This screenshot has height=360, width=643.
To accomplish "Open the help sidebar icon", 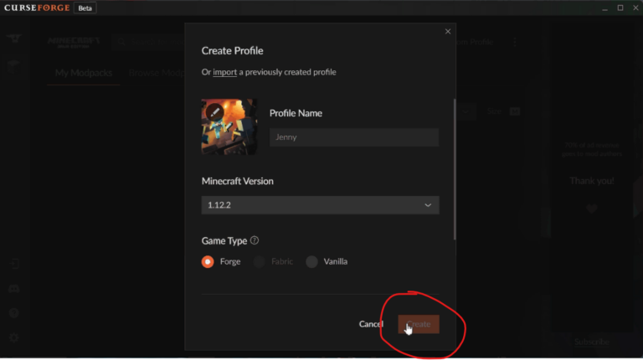I will tap(14, 313).
